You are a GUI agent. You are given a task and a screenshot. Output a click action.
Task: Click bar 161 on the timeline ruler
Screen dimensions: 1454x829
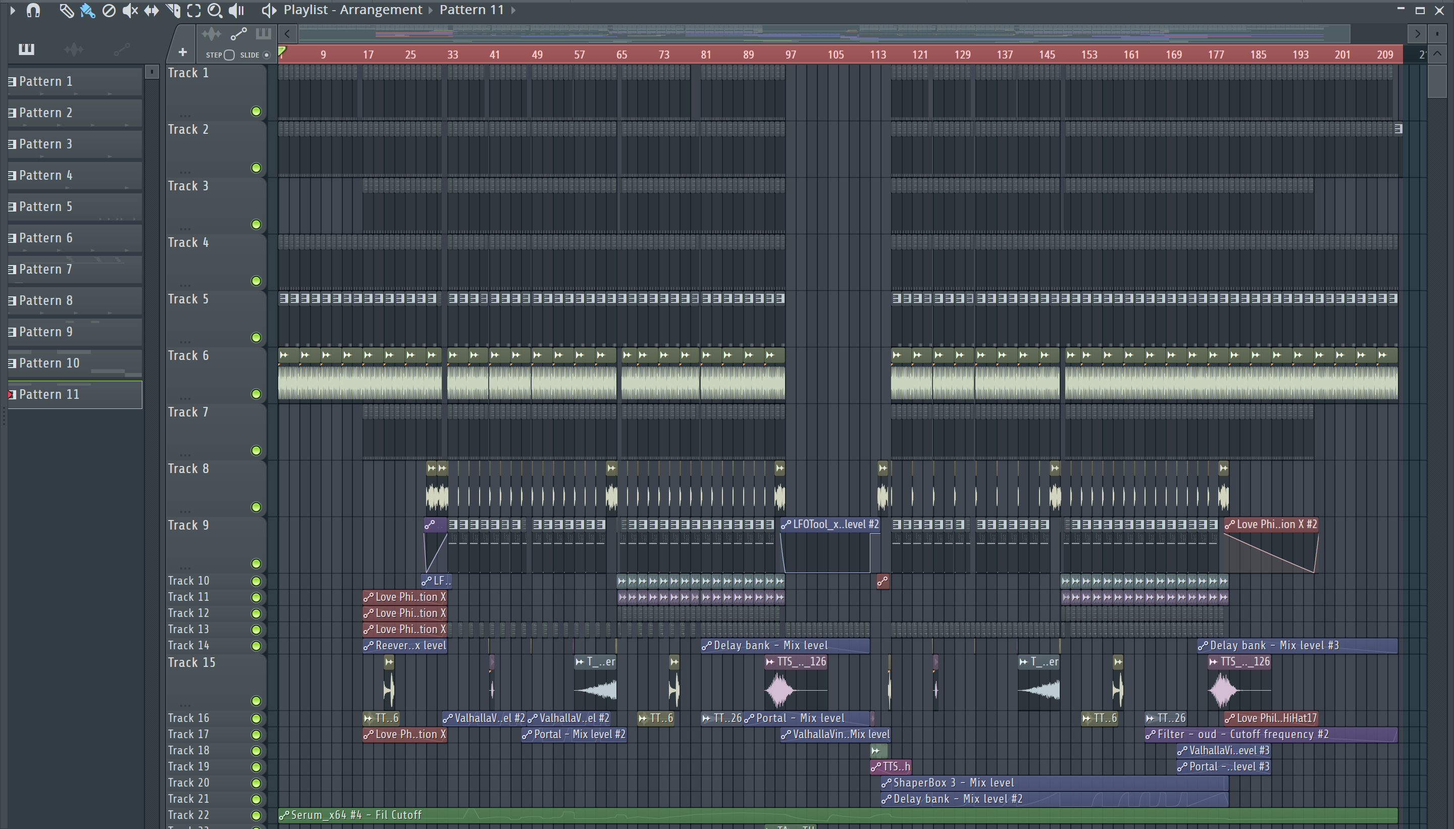[1131, 55]
